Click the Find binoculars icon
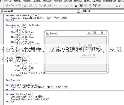 (x=50, y=6)
